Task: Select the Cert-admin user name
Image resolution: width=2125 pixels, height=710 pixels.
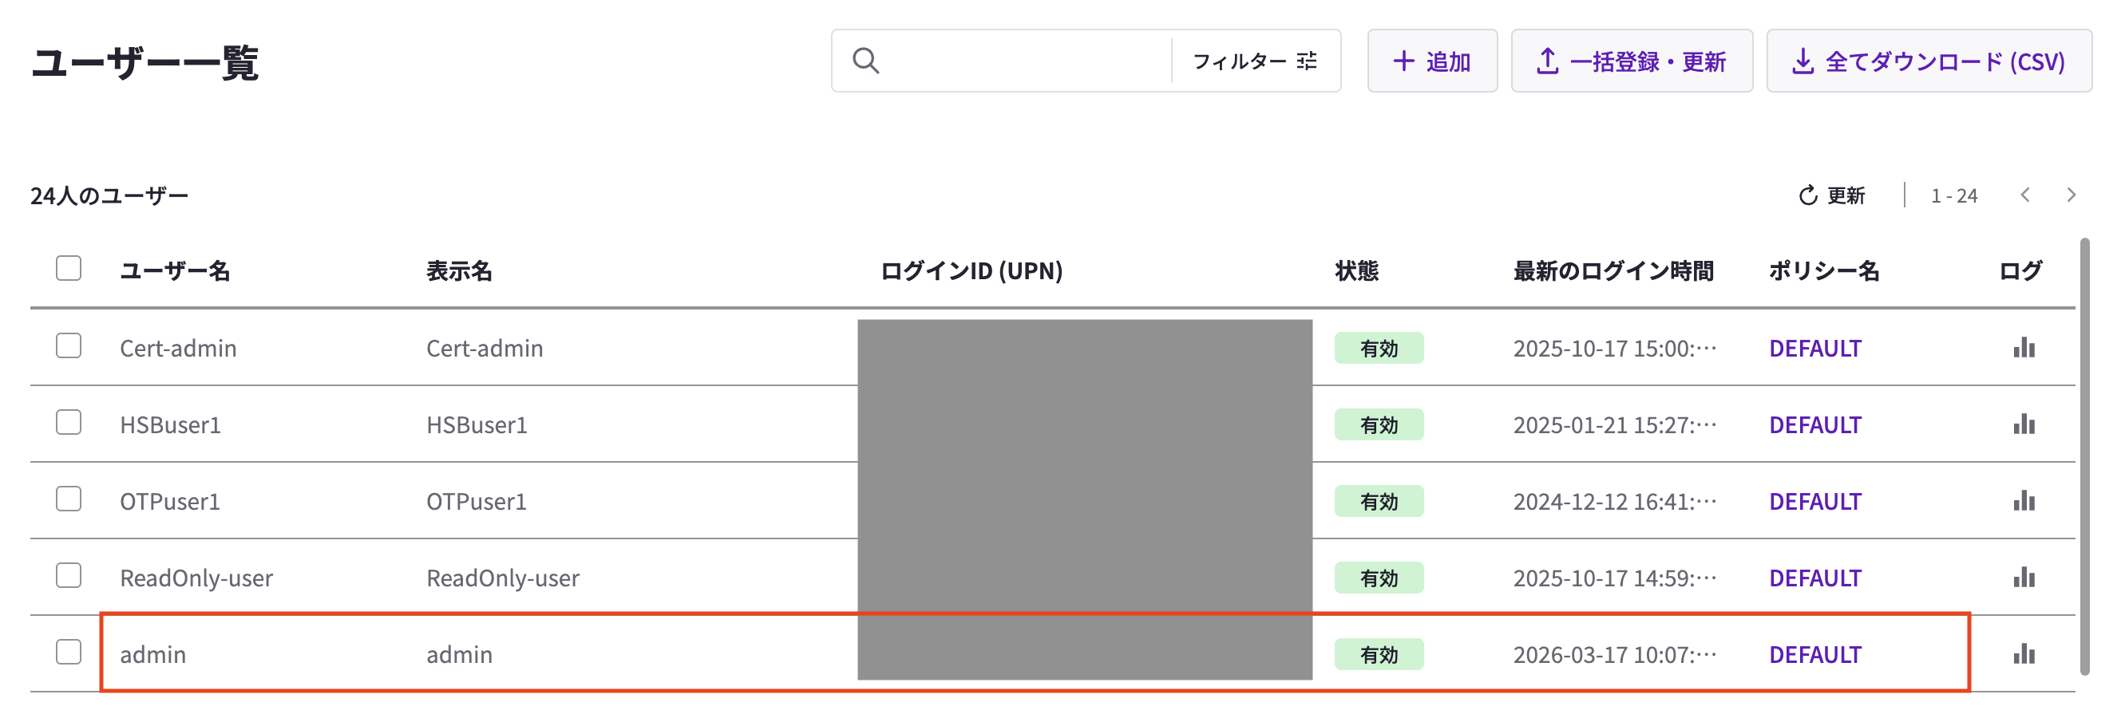Action: pos(178,348)
